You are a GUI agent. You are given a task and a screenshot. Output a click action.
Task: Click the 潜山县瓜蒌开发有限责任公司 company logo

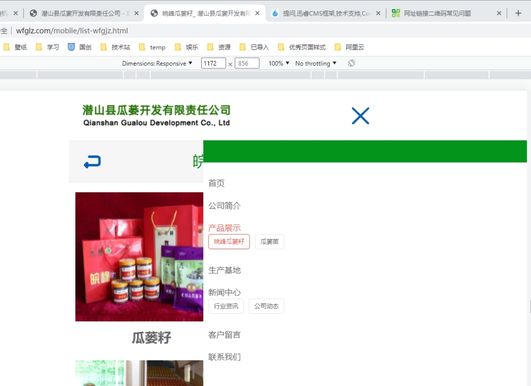pyautogui.click(x=157, y=116)
